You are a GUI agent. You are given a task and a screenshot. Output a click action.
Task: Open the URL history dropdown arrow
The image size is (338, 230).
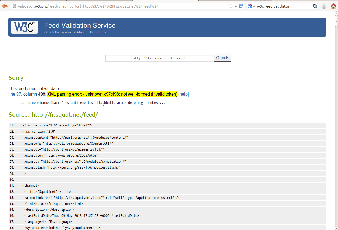(x=236, y=6)
